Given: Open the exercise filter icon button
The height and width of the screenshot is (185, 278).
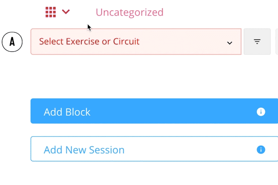Looking at the screenshot, I should (x=257, y=41).
